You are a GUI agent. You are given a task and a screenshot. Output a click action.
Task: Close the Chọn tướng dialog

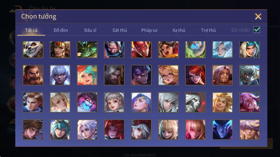258,16
